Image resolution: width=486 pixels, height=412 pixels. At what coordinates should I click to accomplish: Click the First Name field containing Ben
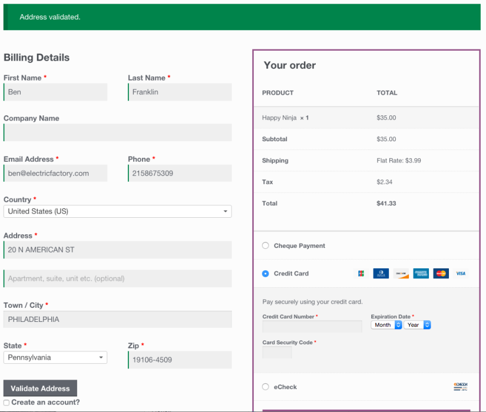tap(55, 92)
